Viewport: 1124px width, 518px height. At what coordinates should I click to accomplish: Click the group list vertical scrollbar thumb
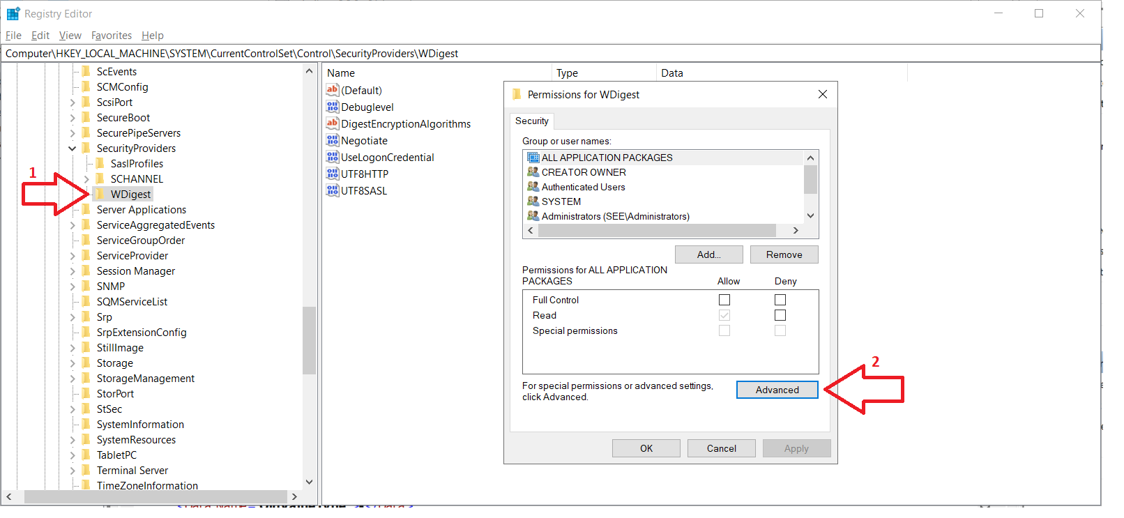[810, 179]
